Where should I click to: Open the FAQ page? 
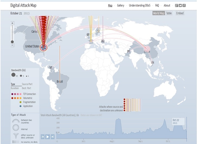(x=157, y=5)
